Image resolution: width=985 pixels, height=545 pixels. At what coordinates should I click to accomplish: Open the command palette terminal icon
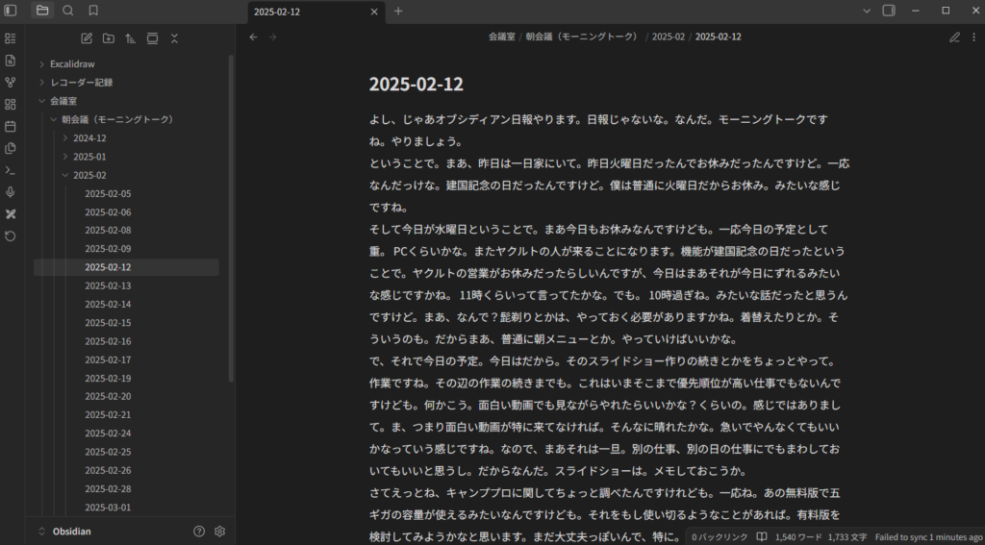[x=11, y=170]
